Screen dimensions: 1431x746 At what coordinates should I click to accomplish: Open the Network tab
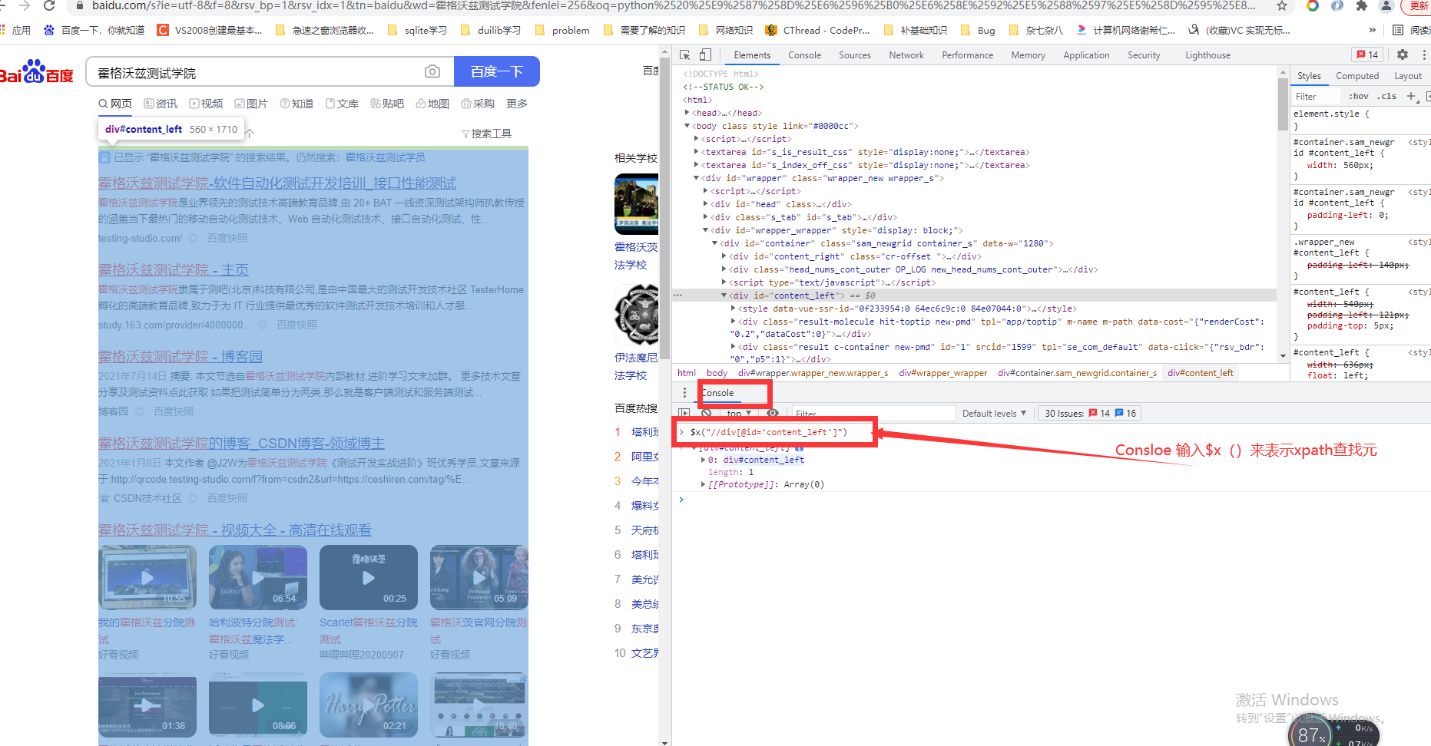(906, 55)
